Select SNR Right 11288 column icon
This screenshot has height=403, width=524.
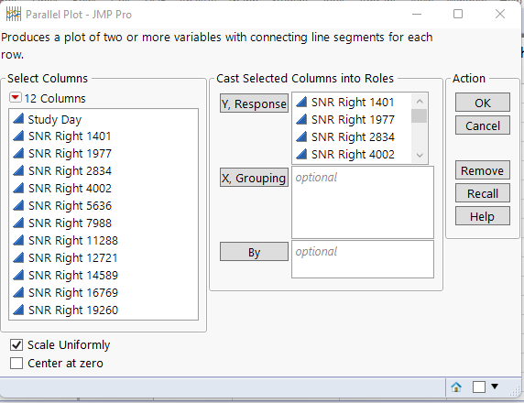(x=18, y=240)
